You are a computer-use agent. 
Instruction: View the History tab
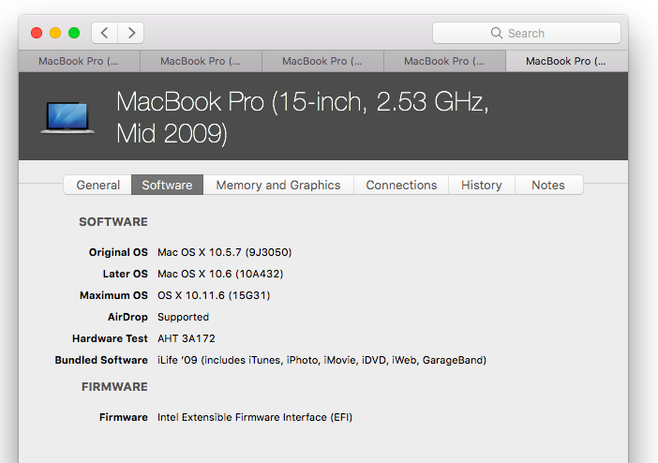tap(482, 186)
